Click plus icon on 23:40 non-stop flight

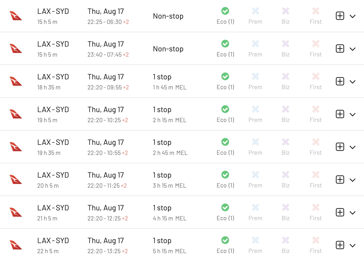click(340, 49)
